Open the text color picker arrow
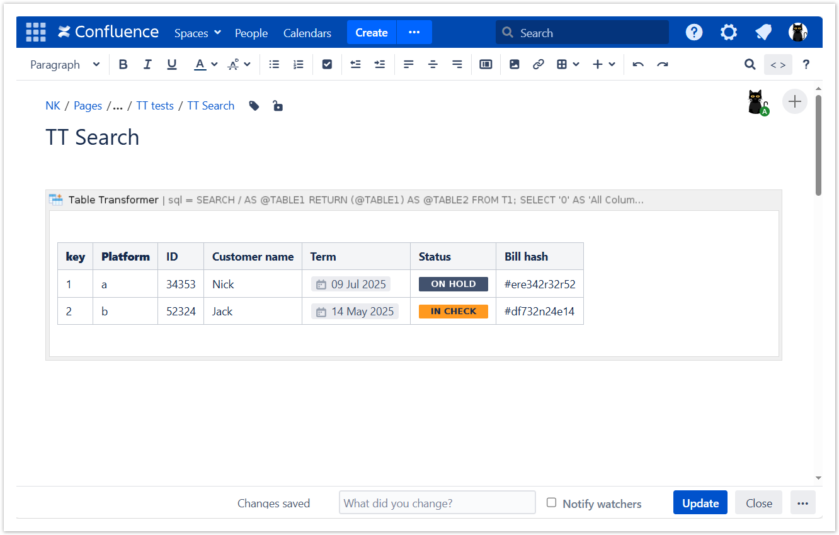 tap(214, 64)
